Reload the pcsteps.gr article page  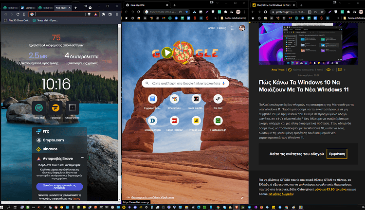coord(265,12)
